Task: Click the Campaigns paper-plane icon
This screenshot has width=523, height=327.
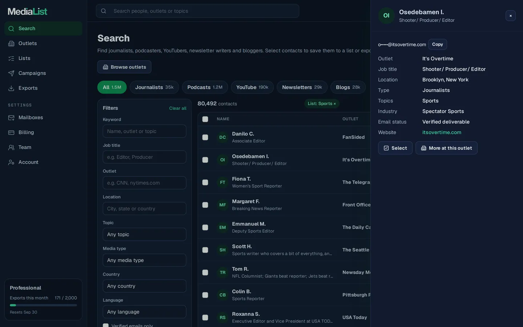Action: pos(11,73)
